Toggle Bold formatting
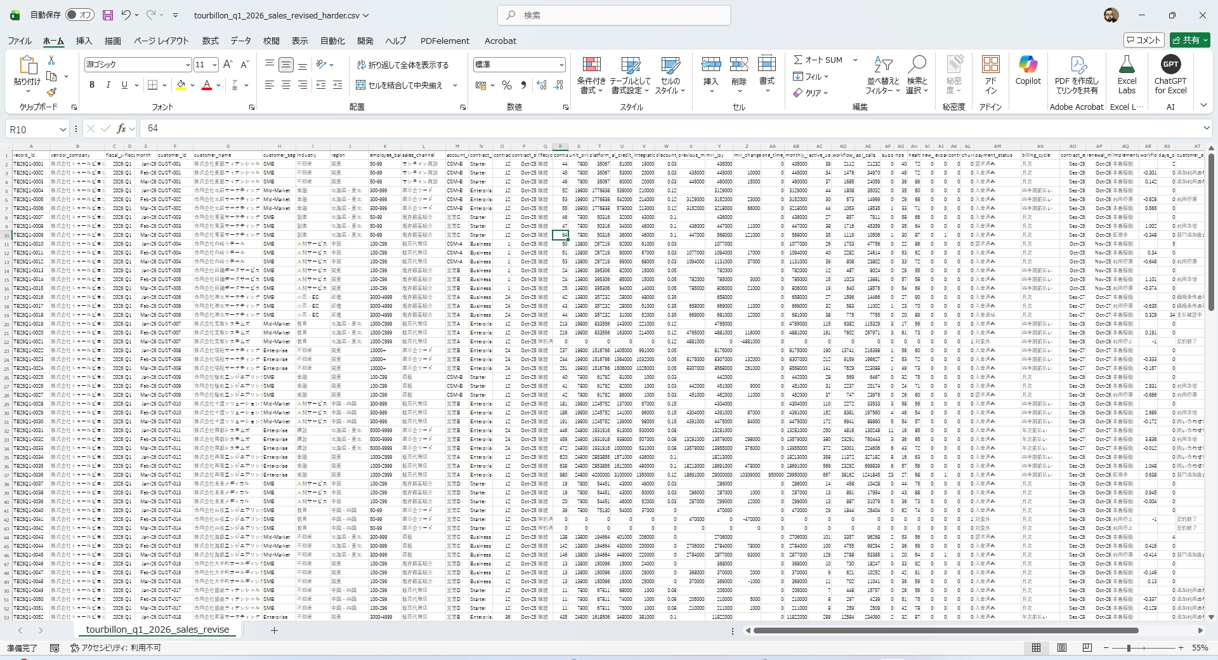1218x660 pixels. 92,85
